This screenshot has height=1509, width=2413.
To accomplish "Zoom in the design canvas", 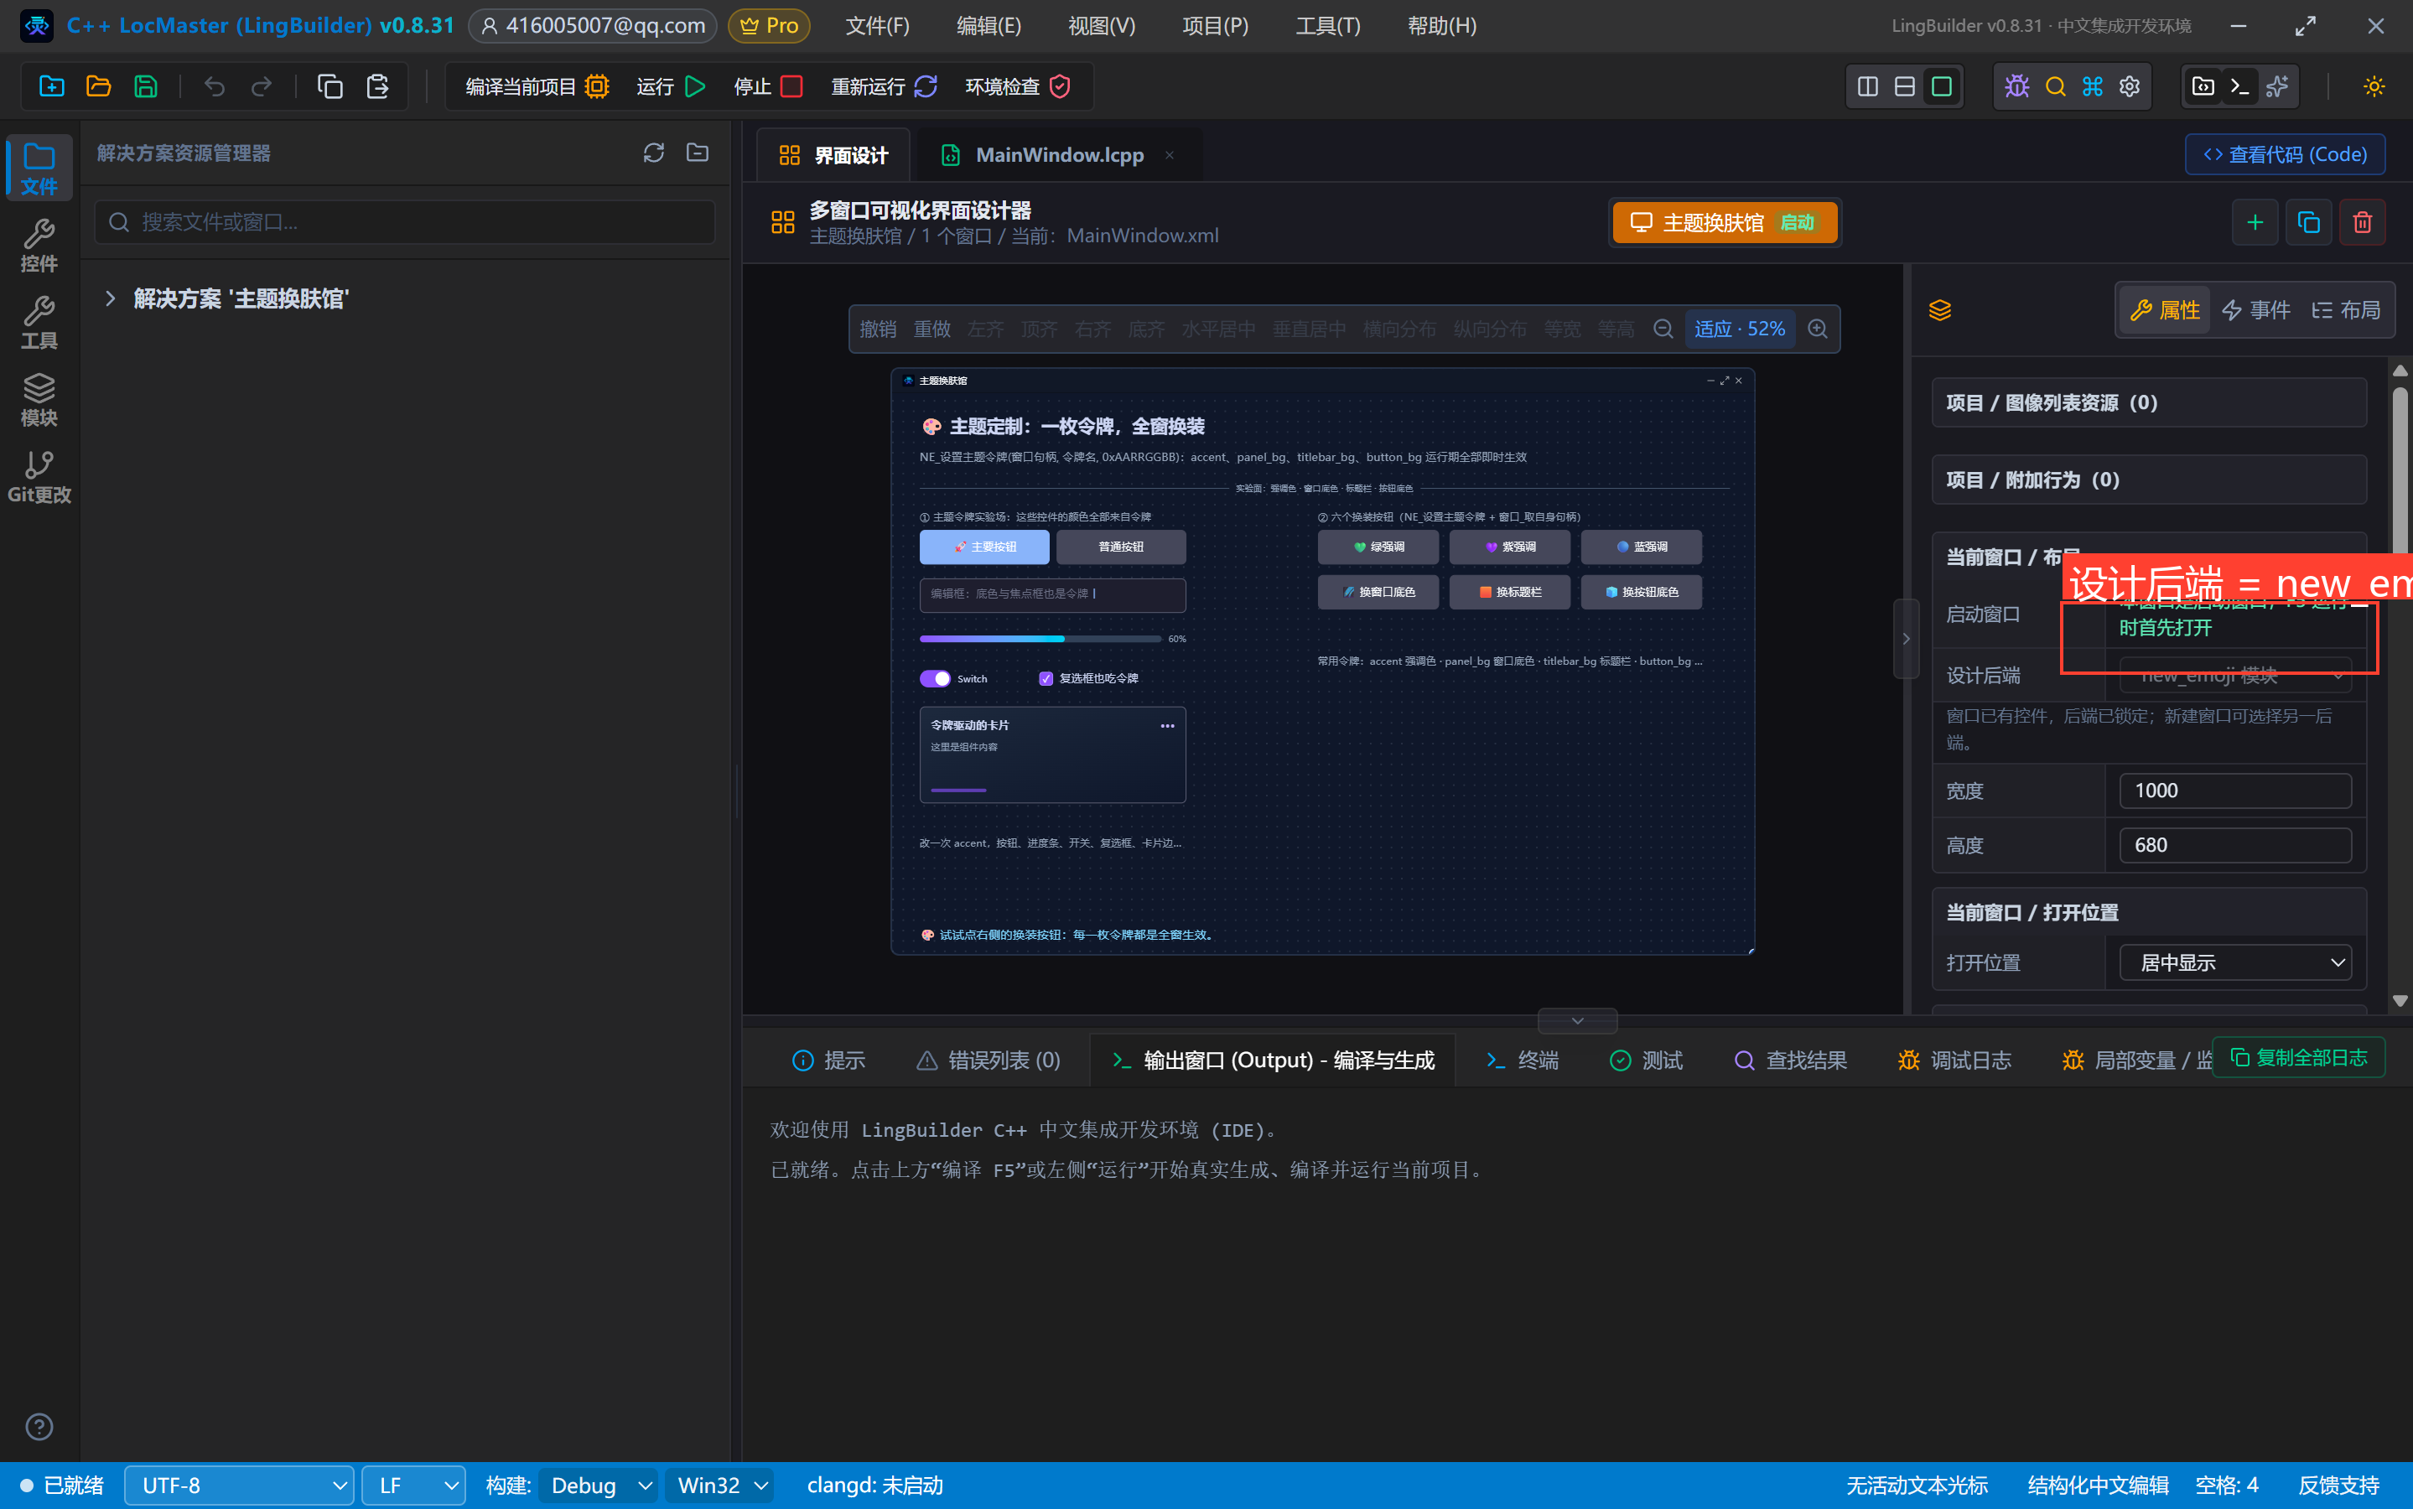I will (x=1819, y=329).
